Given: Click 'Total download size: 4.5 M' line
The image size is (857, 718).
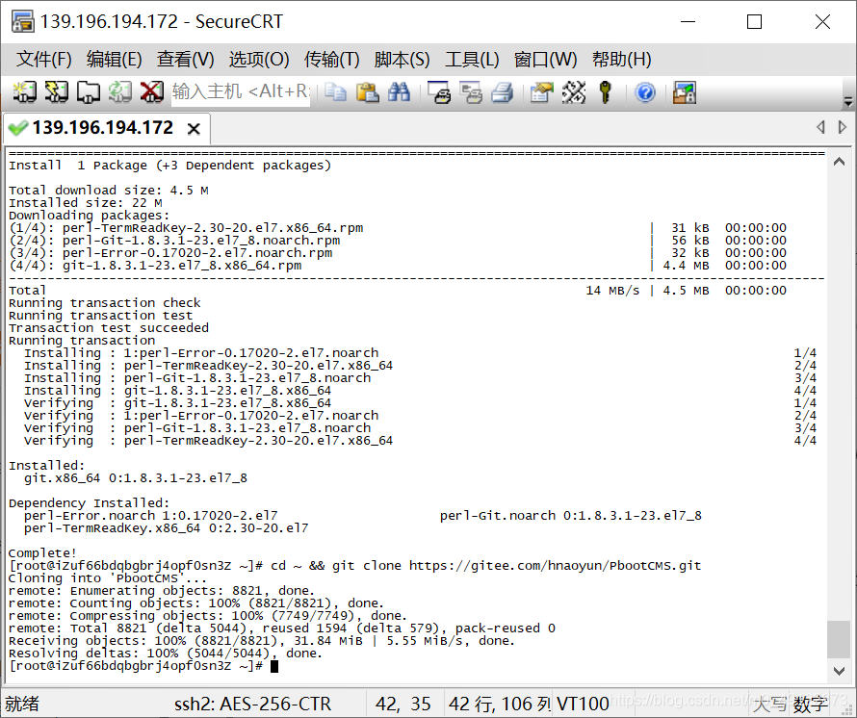Looking at the screenshot, I should tap(108, 191).
